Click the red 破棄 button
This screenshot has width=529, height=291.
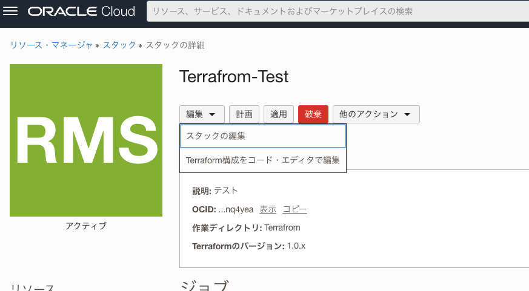(x=313, y=114)
